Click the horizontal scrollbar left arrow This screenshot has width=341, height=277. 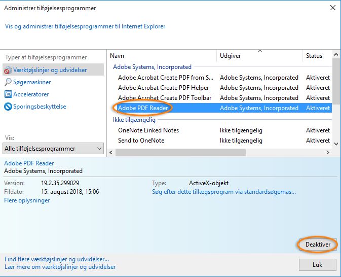(111, 152)
